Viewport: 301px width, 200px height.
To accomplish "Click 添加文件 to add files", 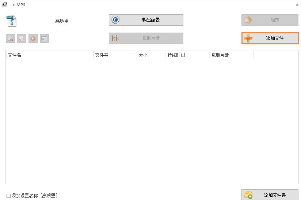I will click(x=270, y=38).
